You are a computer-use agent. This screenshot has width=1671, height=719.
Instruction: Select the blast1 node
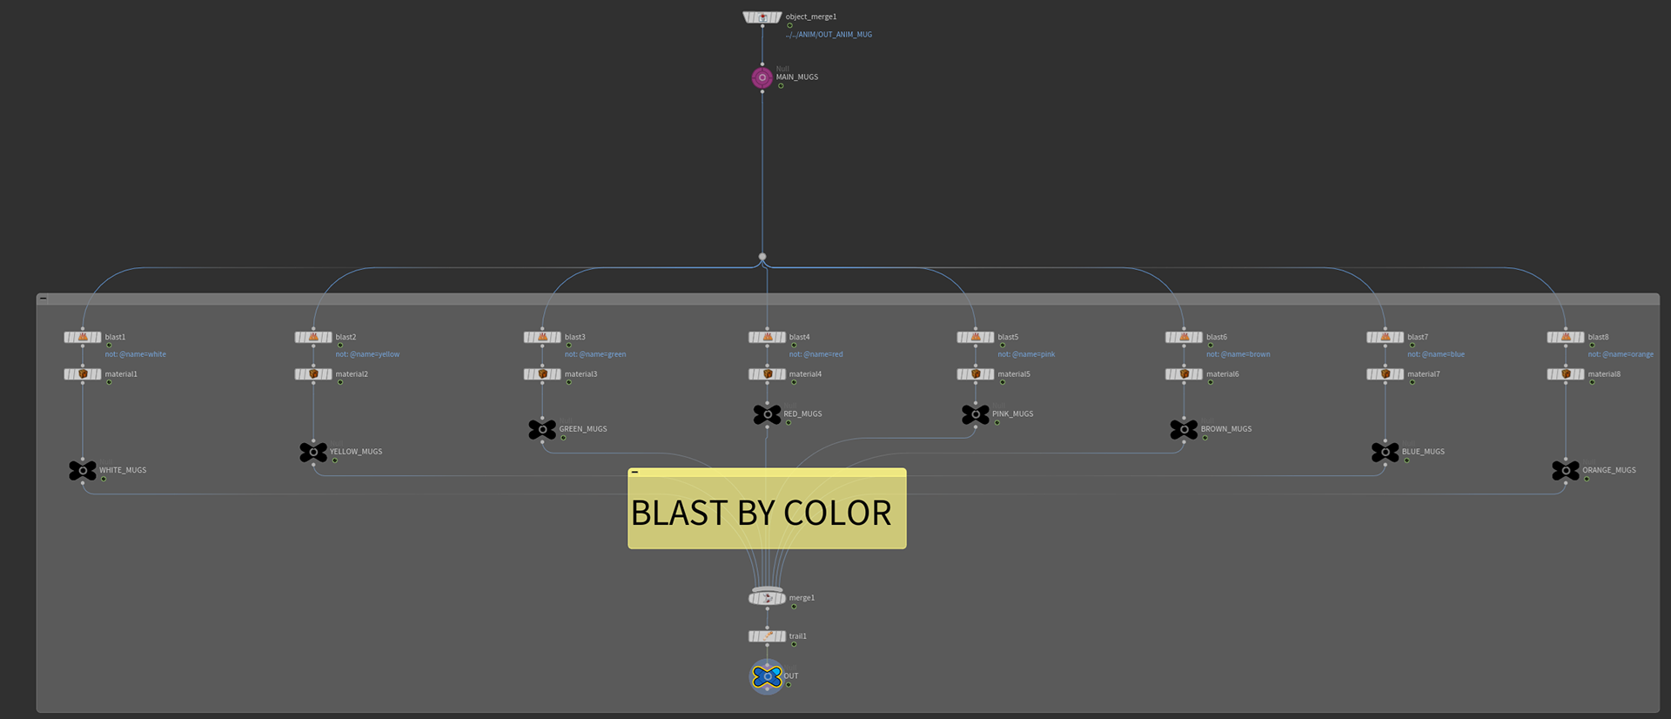point(83,337)
